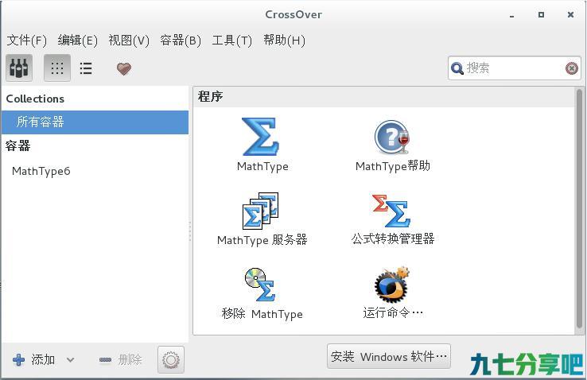Open the 工具(T) menu
The image size is (587, 380).
[232, 40]
